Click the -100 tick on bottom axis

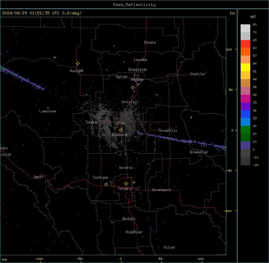(x=39, y=259)
